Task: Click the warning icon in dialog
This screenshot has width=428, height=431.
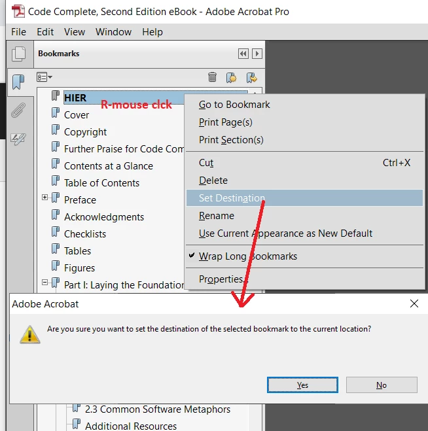Action: (x=30, y=334)
